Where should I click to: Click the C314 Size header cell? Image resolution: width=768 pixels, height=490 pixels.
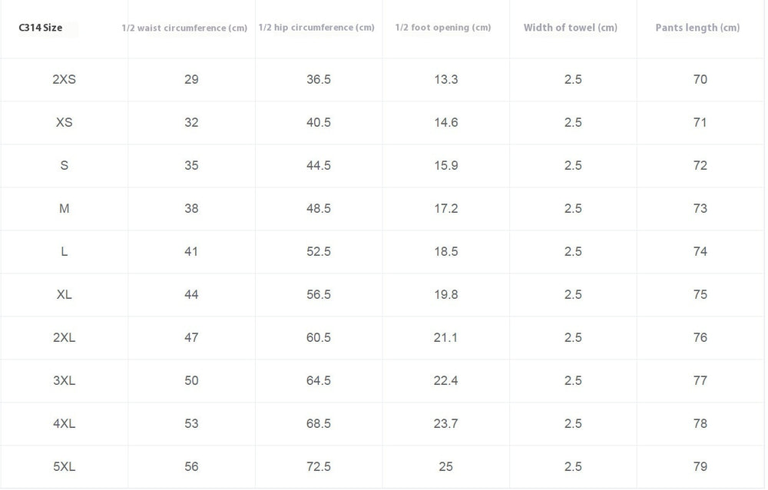(41, 28)
